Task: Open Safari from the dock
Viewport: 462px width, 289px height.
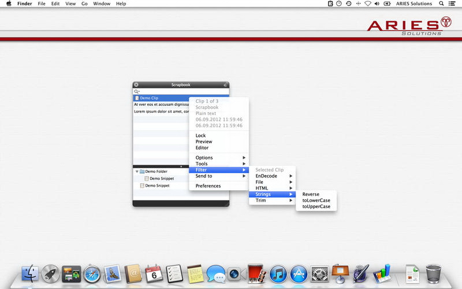Action: (x=92, y=273)
